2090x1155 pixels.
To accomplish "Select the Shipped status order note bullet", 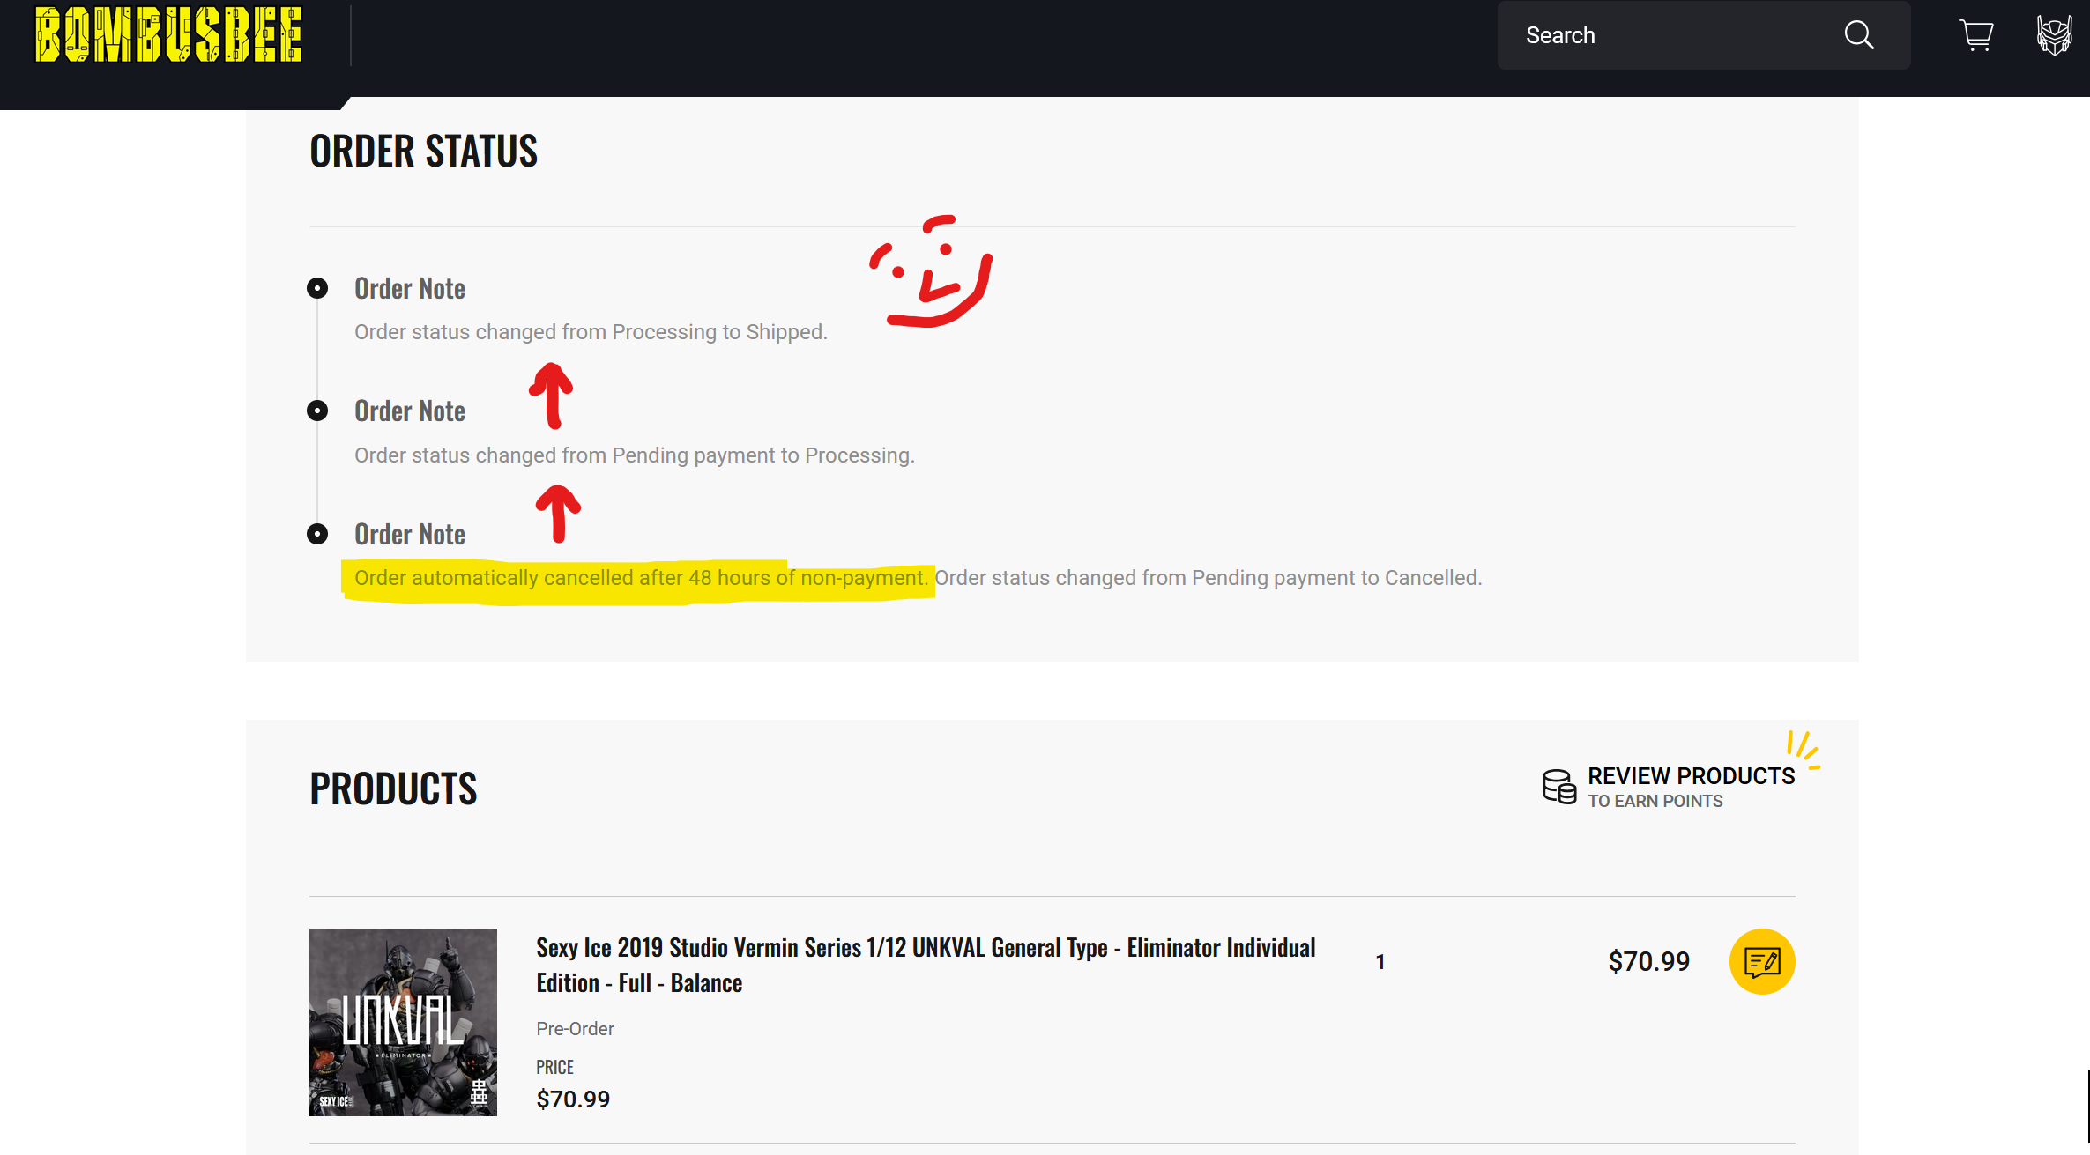I will point(317,288).
